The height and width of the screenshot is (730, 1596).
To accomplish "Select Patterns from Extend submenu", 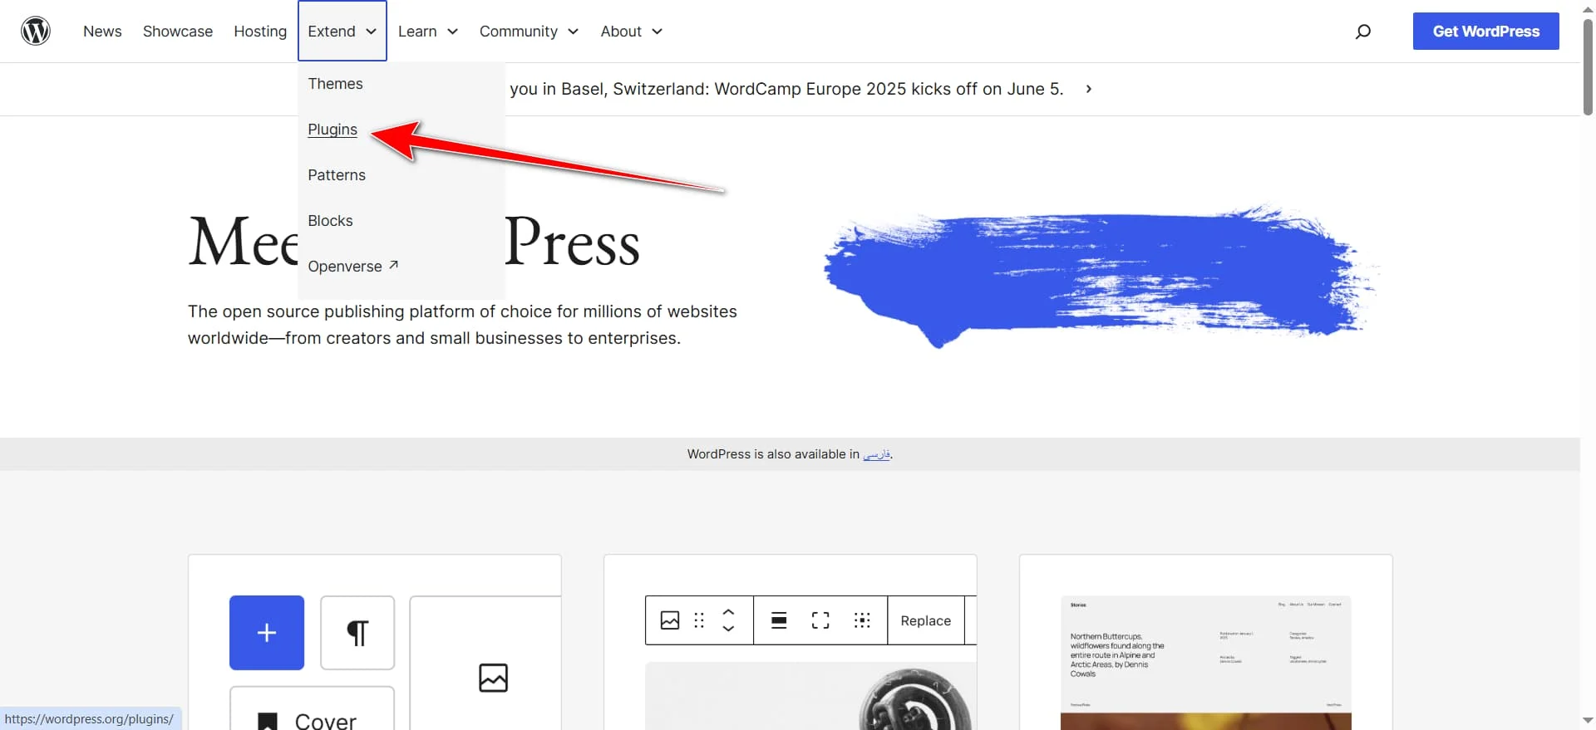I will click(x=337, y=175).
